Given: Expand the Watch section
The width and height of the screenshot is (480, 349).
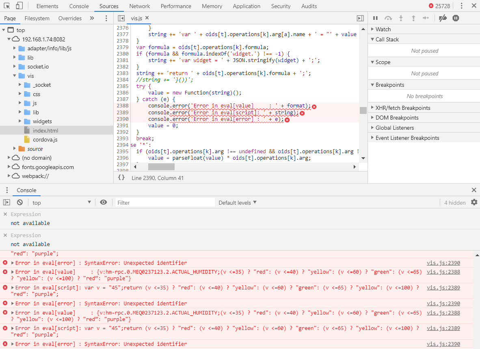Looking at the screenshot, I should coord(383,29).
